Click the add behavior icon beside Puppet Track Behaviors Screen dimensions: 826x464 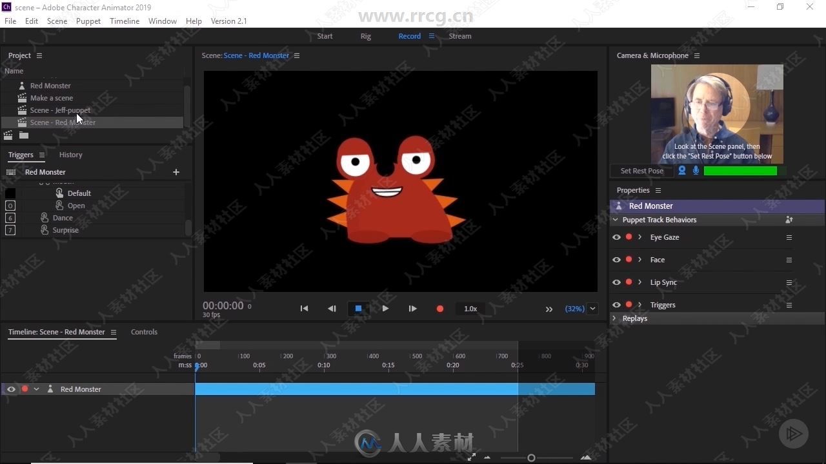(789, 220)
